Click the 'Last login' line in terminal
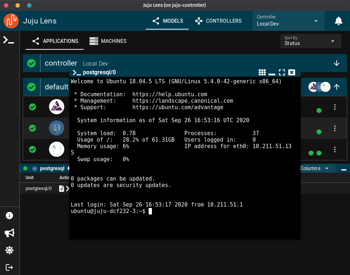Viewport: 350px width, 275px height. click(x=157, y=204)
